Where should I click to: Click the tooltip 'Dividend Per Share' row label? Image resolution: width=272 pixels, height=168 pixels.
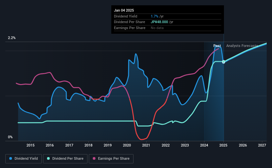pos(130,22)
